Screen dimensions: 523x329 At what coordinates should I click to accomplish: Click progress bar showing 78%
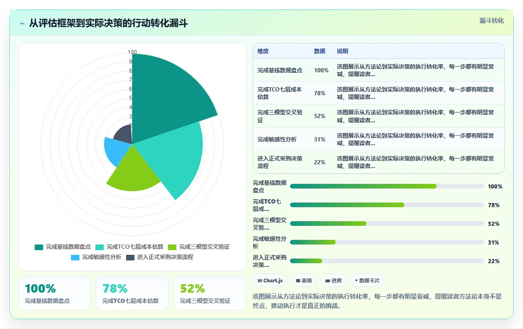tap(387, 205)
